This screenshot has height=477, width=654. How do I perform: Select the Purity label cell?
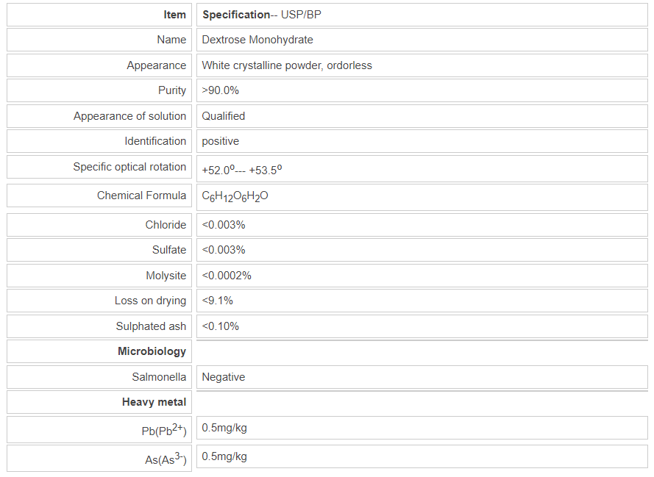tap(172, 90)
